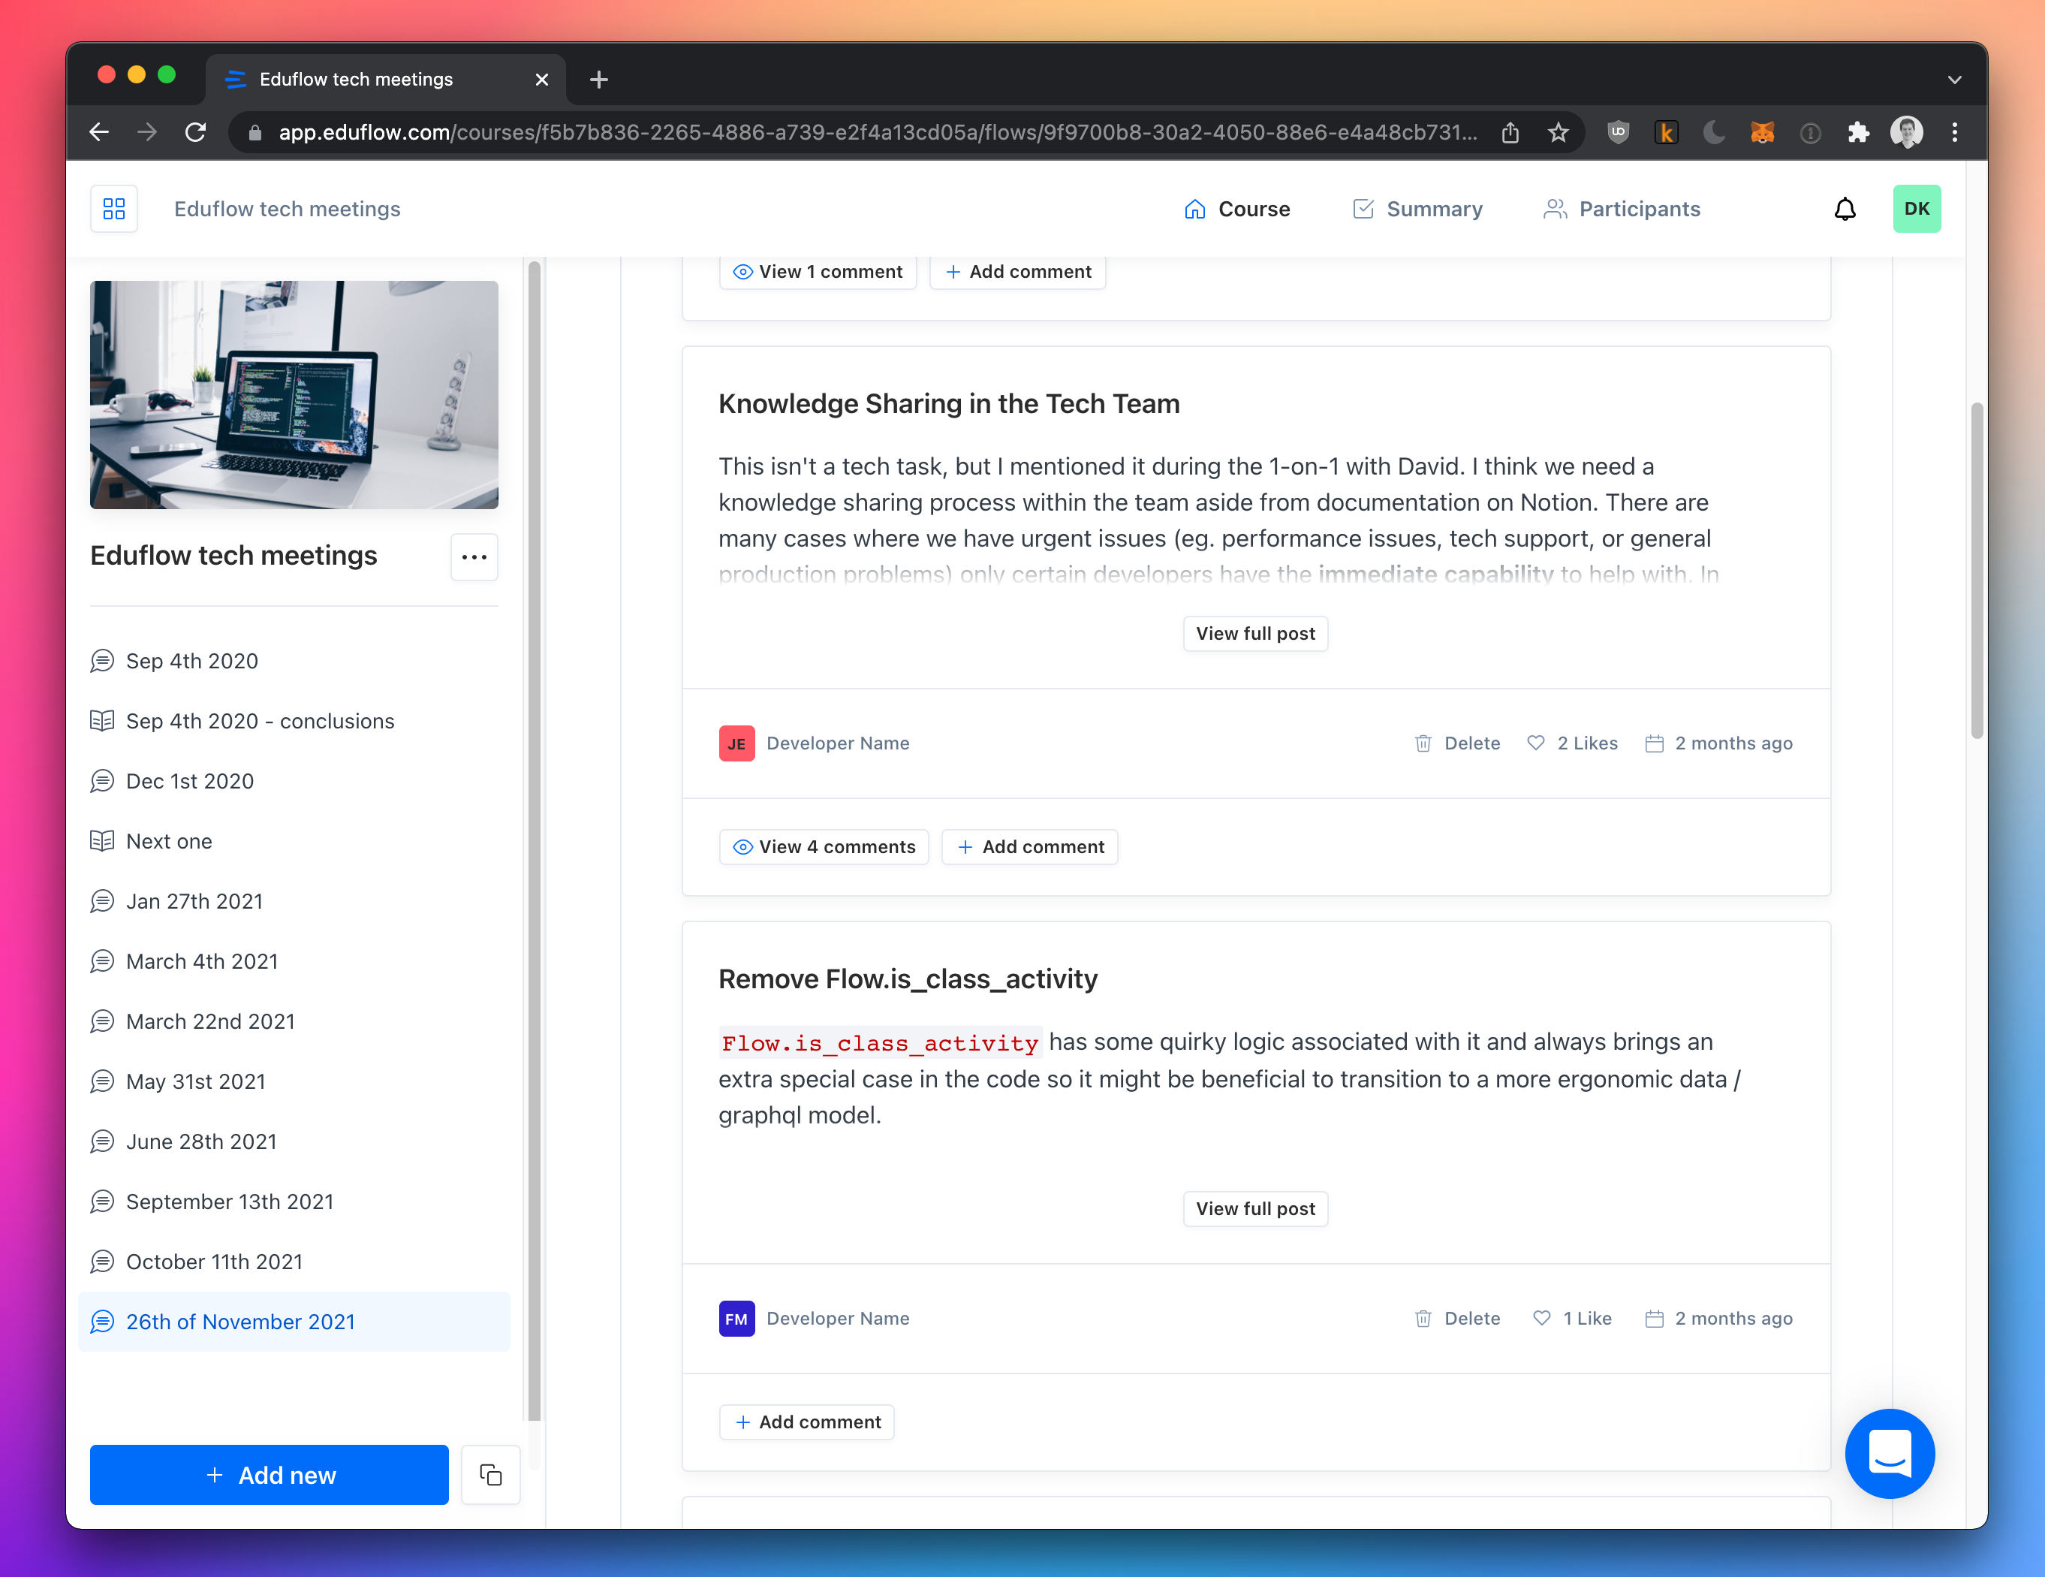Open the March 22nd 2021 discussion

click(x=294, y=1021)
